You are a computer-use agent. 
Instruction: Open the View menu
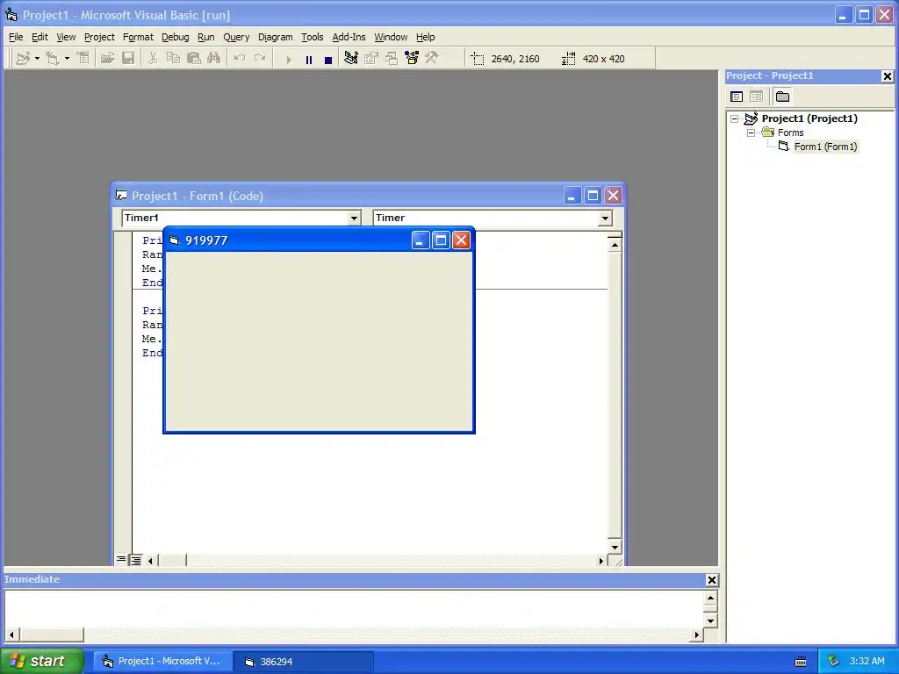66,37
